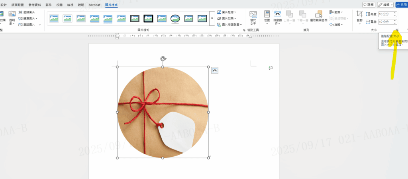Click the Comments (註解) button

point(368,4)
